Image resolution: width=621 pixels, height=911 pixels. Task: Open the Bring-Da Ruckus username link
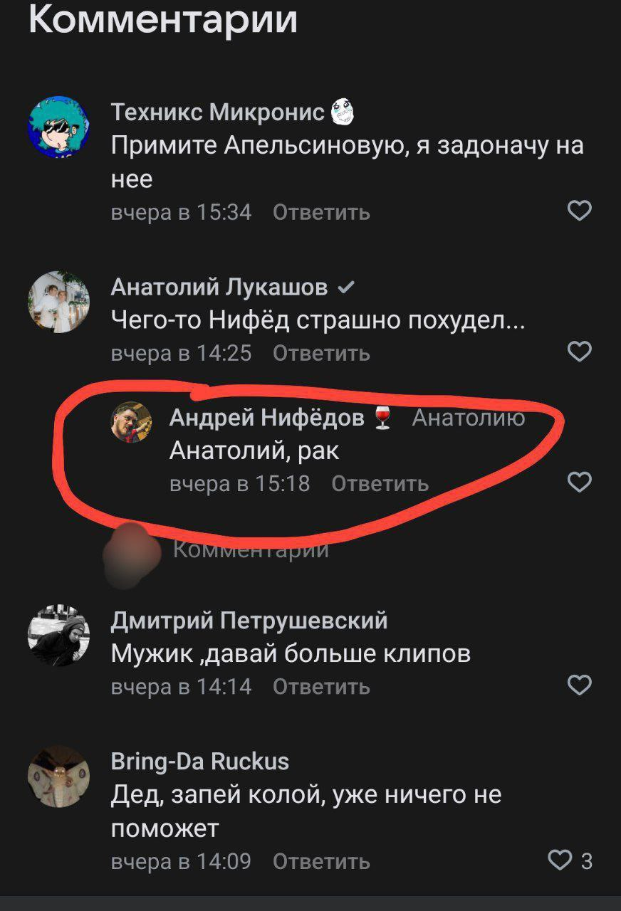click(200, 762)
